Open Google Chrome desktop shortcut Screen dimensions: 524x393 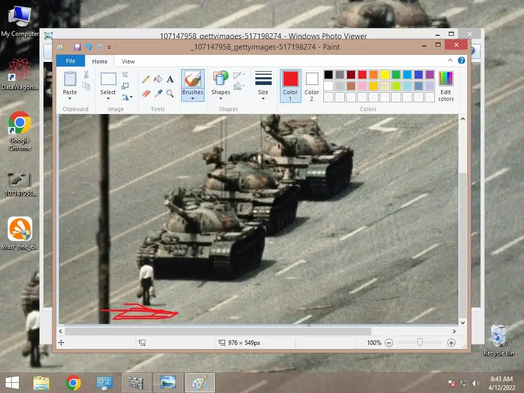[x=20, y=131]
